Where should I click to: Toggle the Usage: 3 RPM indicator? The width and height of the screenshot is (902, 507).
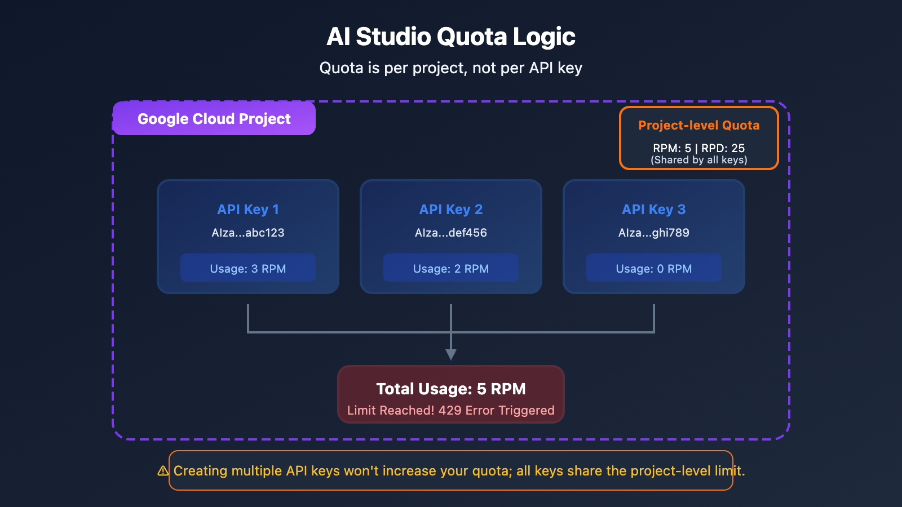click(x=248, y=268)
